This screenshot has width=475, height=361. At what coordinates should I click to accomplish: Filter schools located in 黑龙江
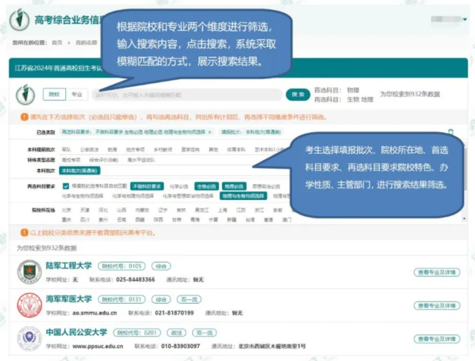[202, 210]
